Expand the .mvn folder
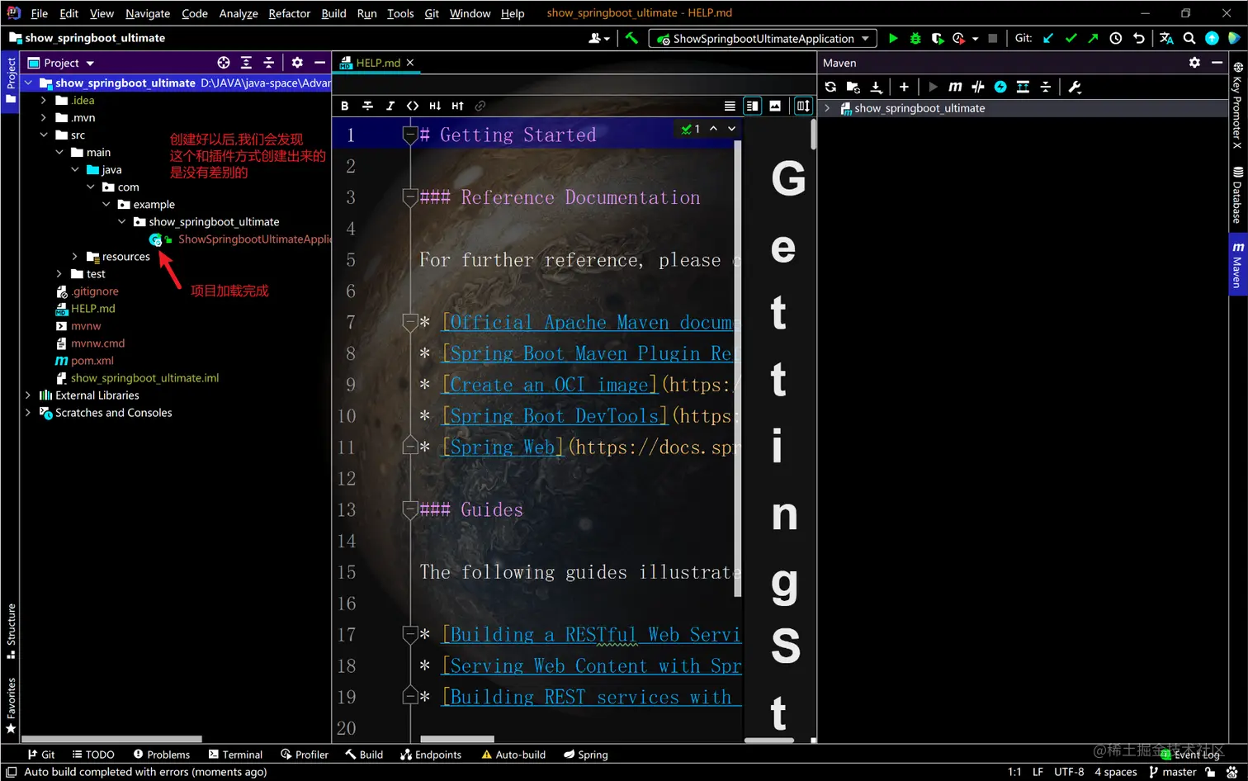1248x781 pixels. 44,117
